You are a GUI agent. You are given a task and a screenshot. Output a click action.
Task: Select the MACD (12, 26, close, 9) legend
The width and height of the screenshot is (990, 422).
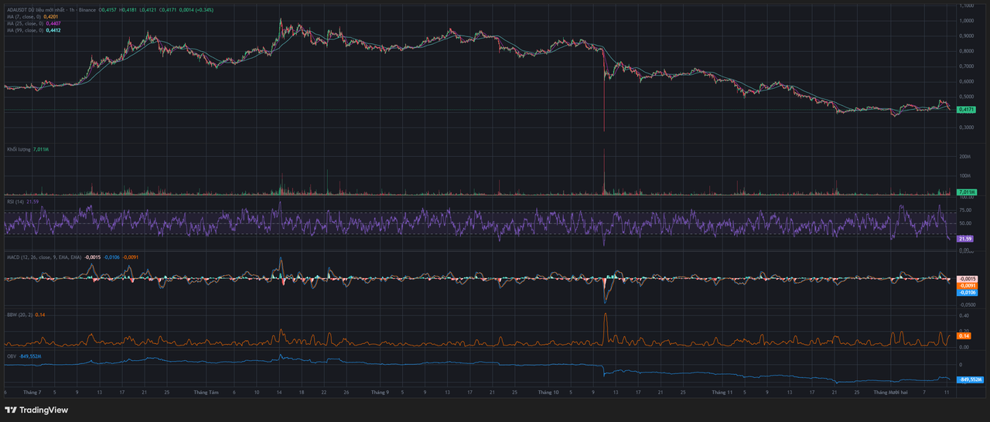(43, 257)
